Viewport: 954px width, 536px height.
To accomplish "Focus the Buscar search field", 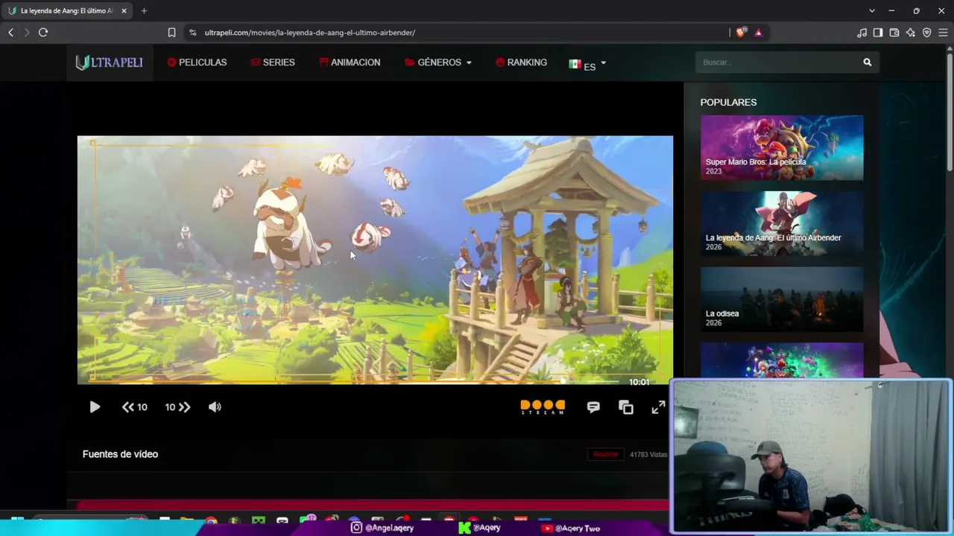I will click(777, 63).
